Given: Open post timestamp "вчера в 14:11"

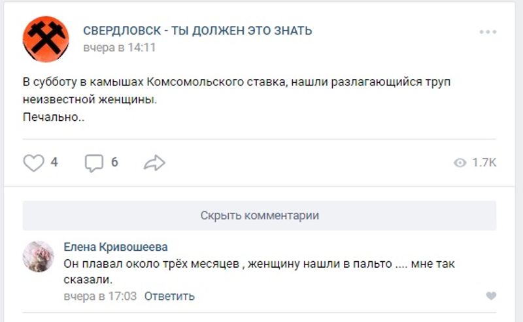Looking at the screenshot, I should click(x=119, y=48).
